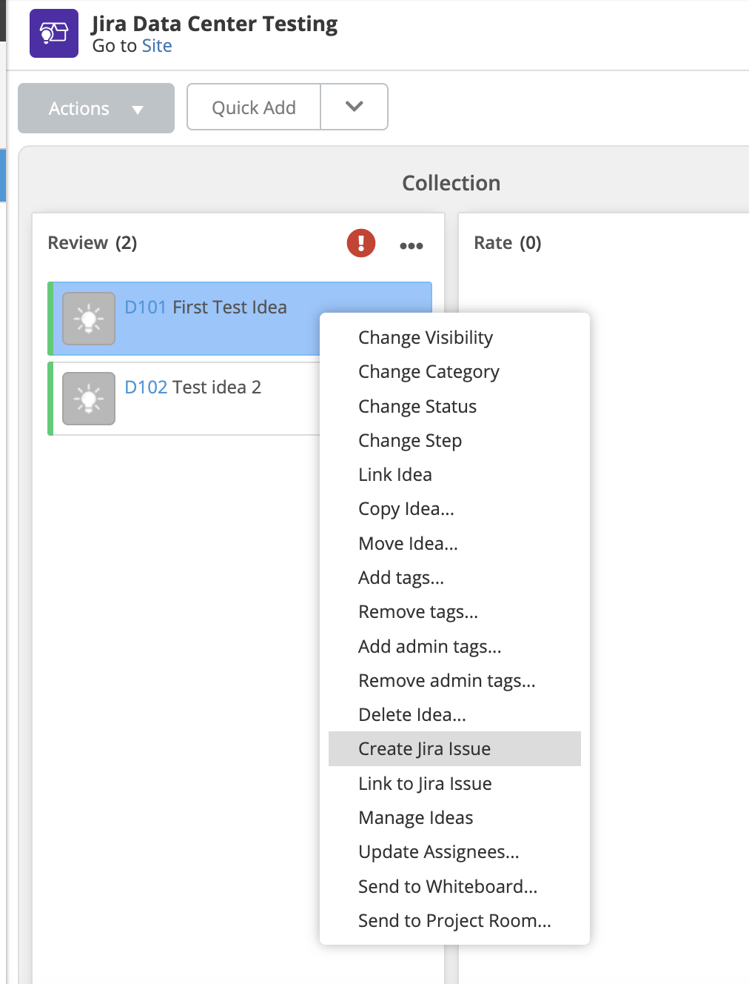
Task: Select the First Test Idea card title
Action: coord(229,307)
